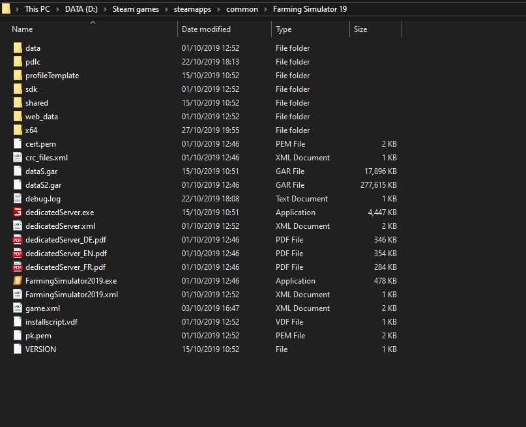Click the Type column header
This screenshot has width=526, height=427.
[284, 29]
